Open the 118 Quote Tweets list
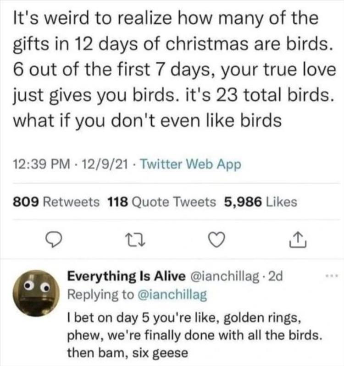Image resolution: width=344 pixels, height=366 pixels. click(162, 202)
